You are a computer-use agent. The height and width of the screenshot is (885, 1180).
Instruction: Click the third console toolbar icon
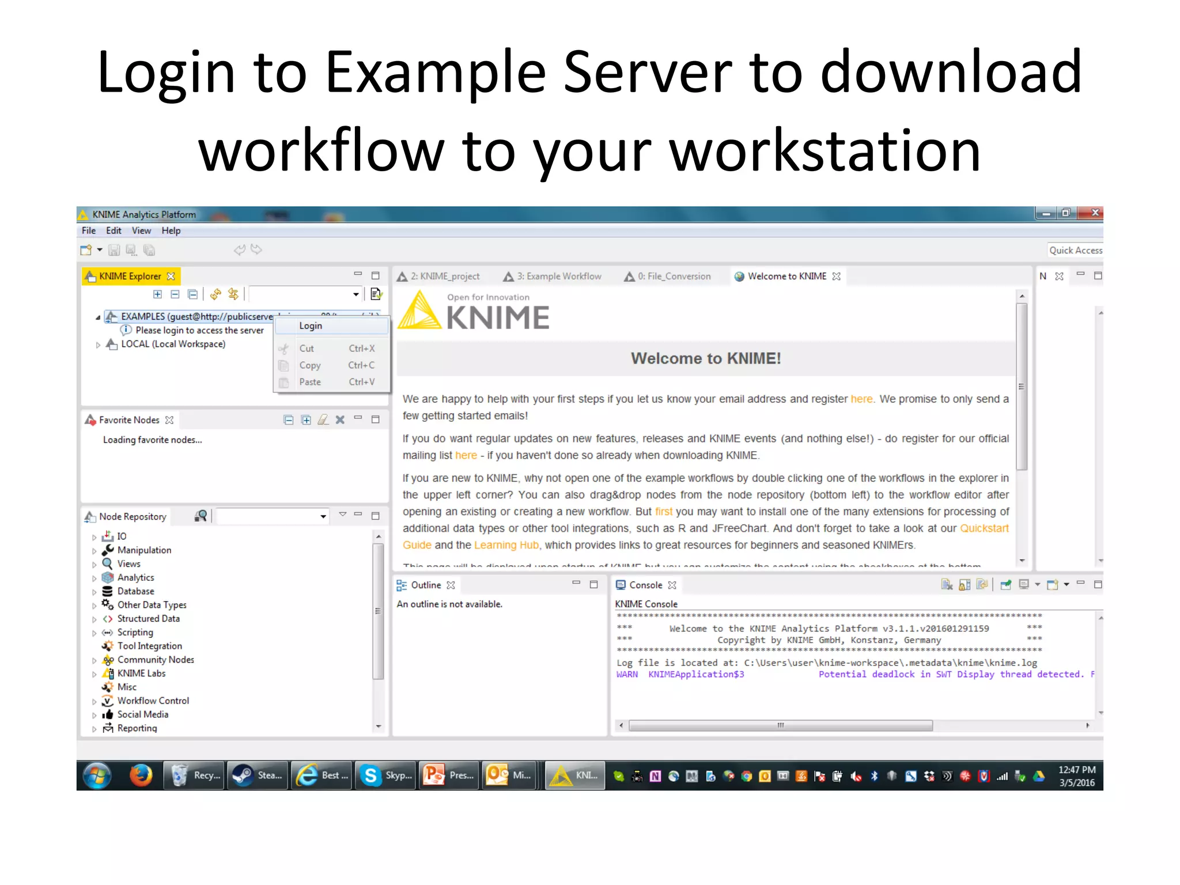pos(982,585)
